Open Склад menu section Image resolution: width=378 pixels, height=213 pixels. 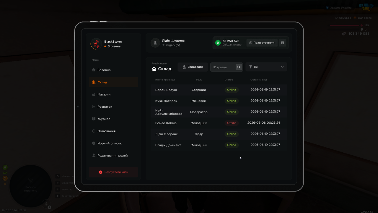coord(113,82)
